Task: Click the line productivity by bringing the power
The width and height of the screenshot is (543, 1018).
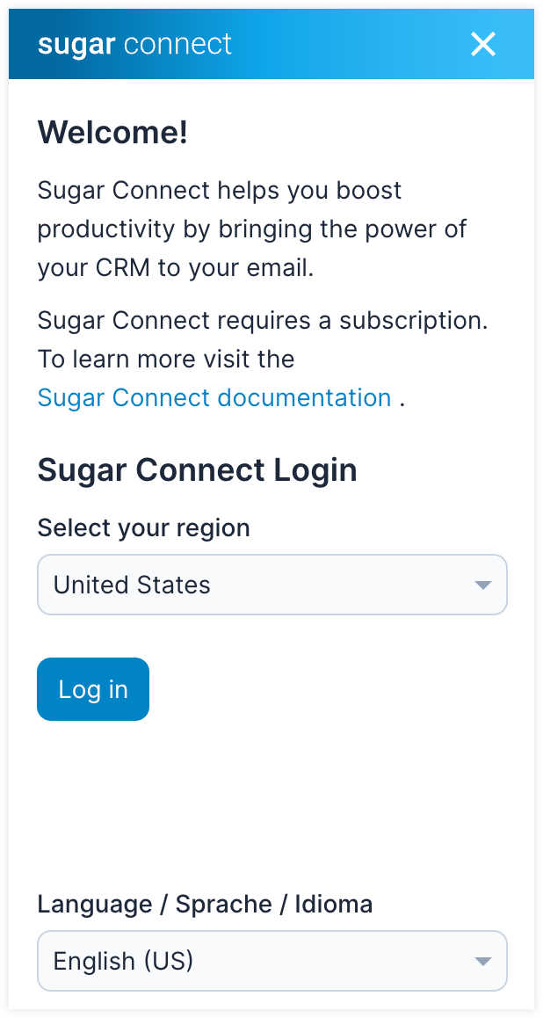Action: tap(251, 229)
